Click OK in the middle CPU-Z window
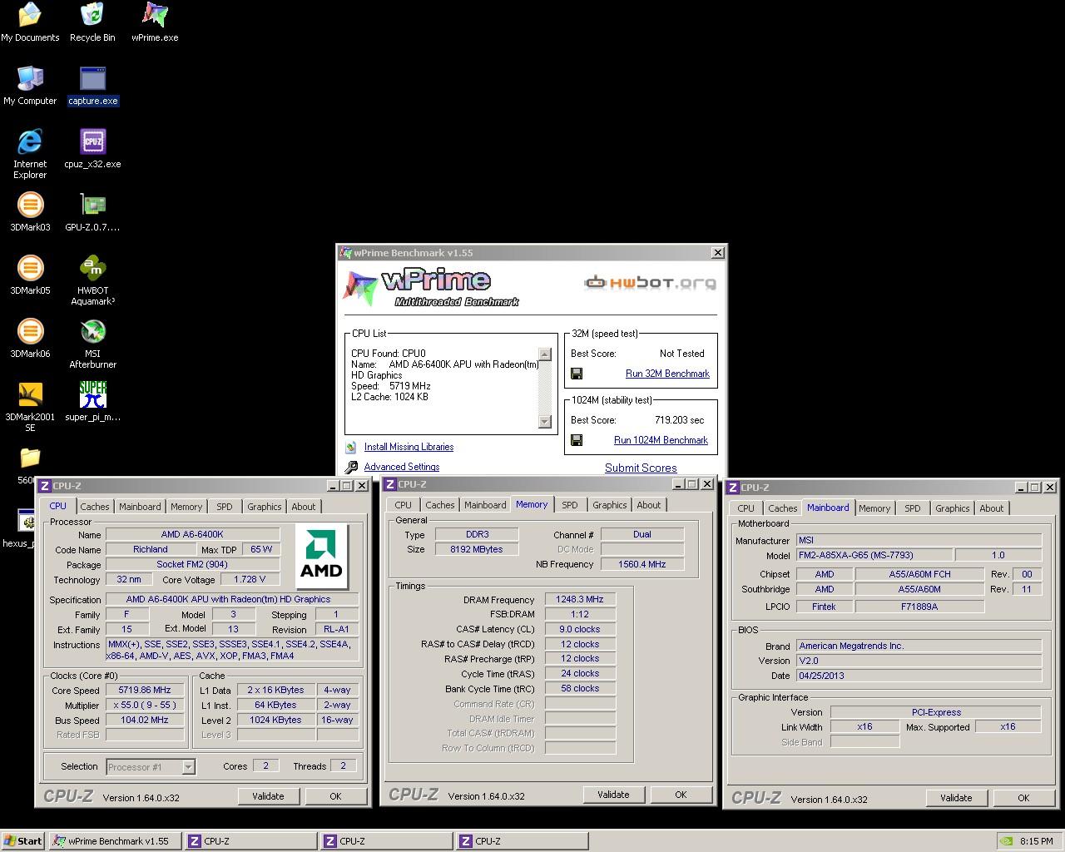This screenshot has height=852, width=1065. tap(681, 795)
